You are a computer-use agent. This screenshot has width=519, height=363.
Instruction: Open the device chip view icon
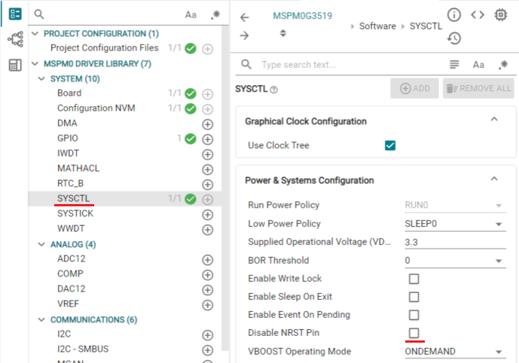(501, 15)
